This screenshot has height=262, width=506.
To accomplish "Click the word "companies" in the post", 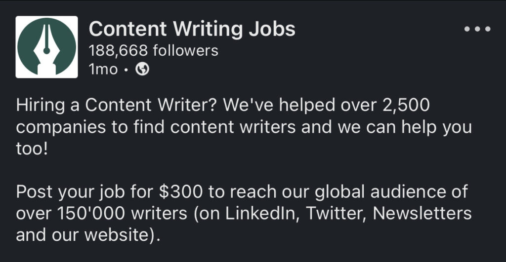I will click(61, 128).
